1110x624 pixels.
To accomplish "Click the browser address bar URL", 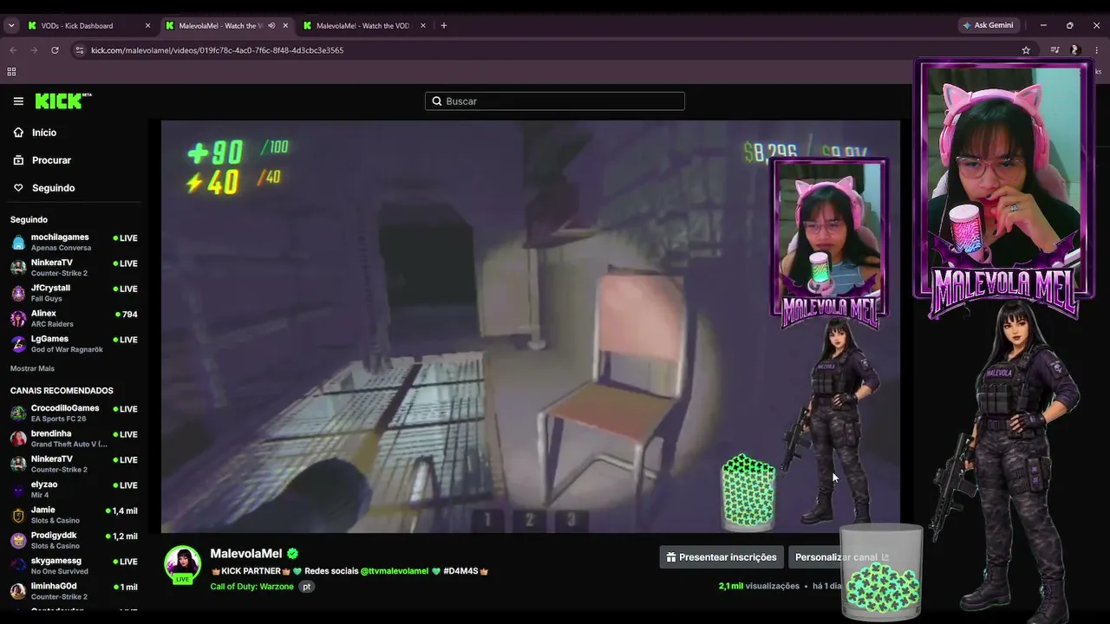I will coord(217,50).
